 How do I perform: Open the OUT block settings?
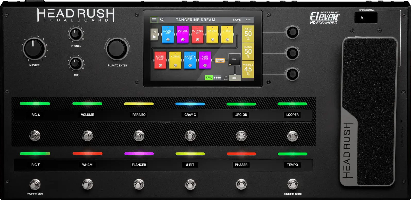235,78
